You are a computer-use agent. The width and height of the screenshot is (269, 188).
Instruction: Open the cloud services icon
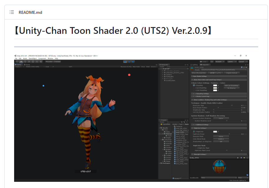tap(212, 61)
